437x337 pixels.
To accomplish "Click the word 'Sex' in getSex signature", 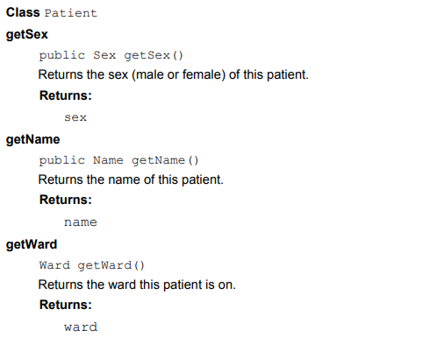I will point(104,55).
